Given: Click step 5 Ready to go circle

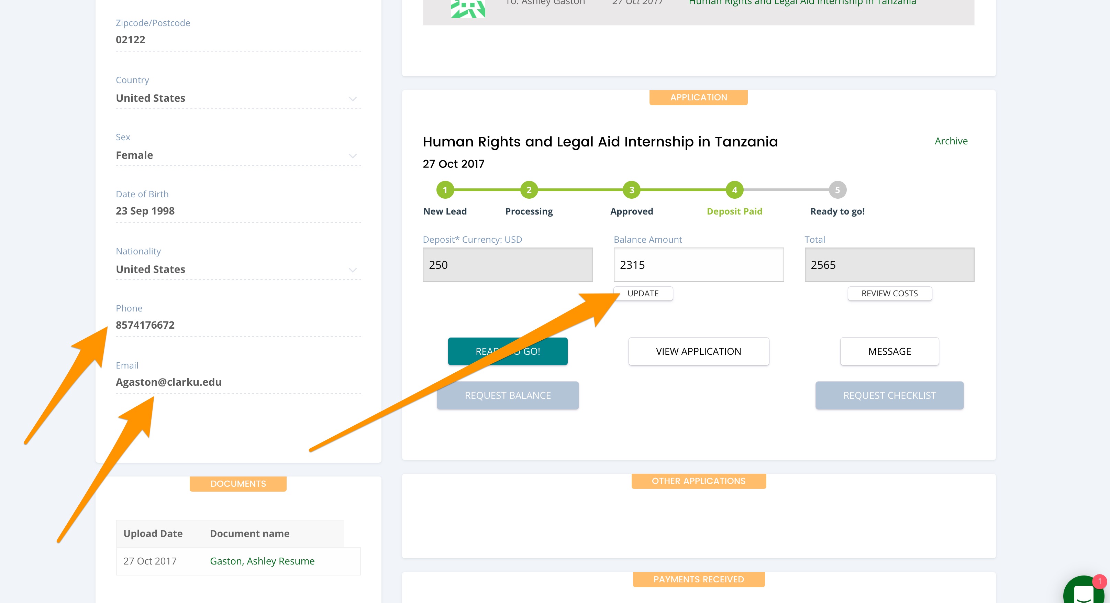Looking at the screenshot, I should coord(837,190).
